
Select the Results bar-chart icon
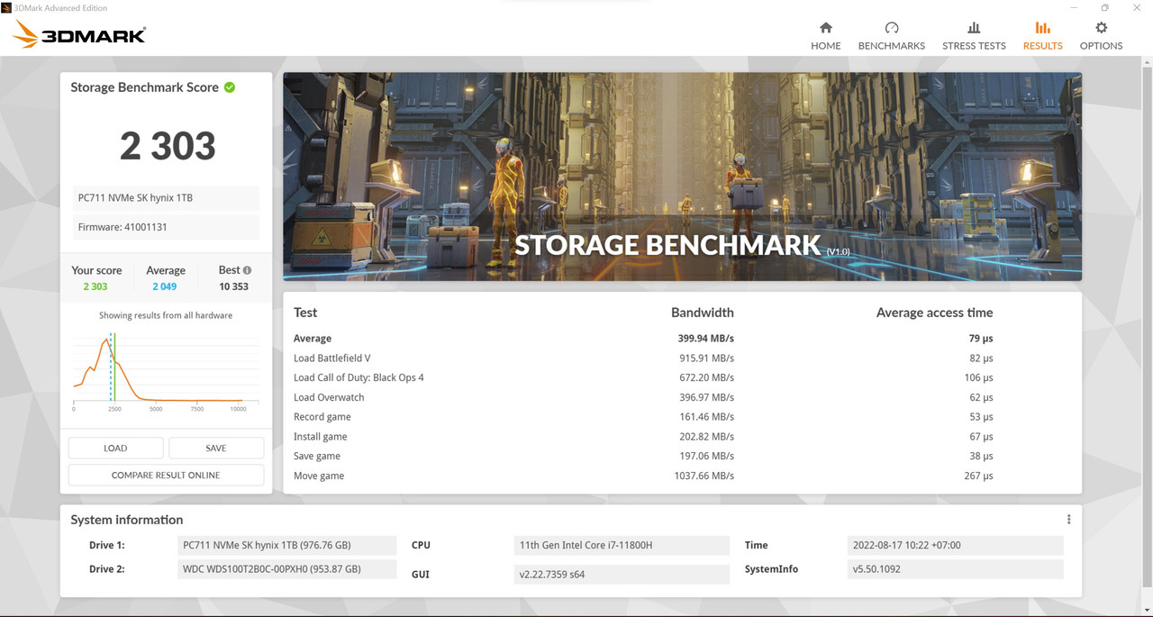pyautogui.click(x=1042, y=28)
